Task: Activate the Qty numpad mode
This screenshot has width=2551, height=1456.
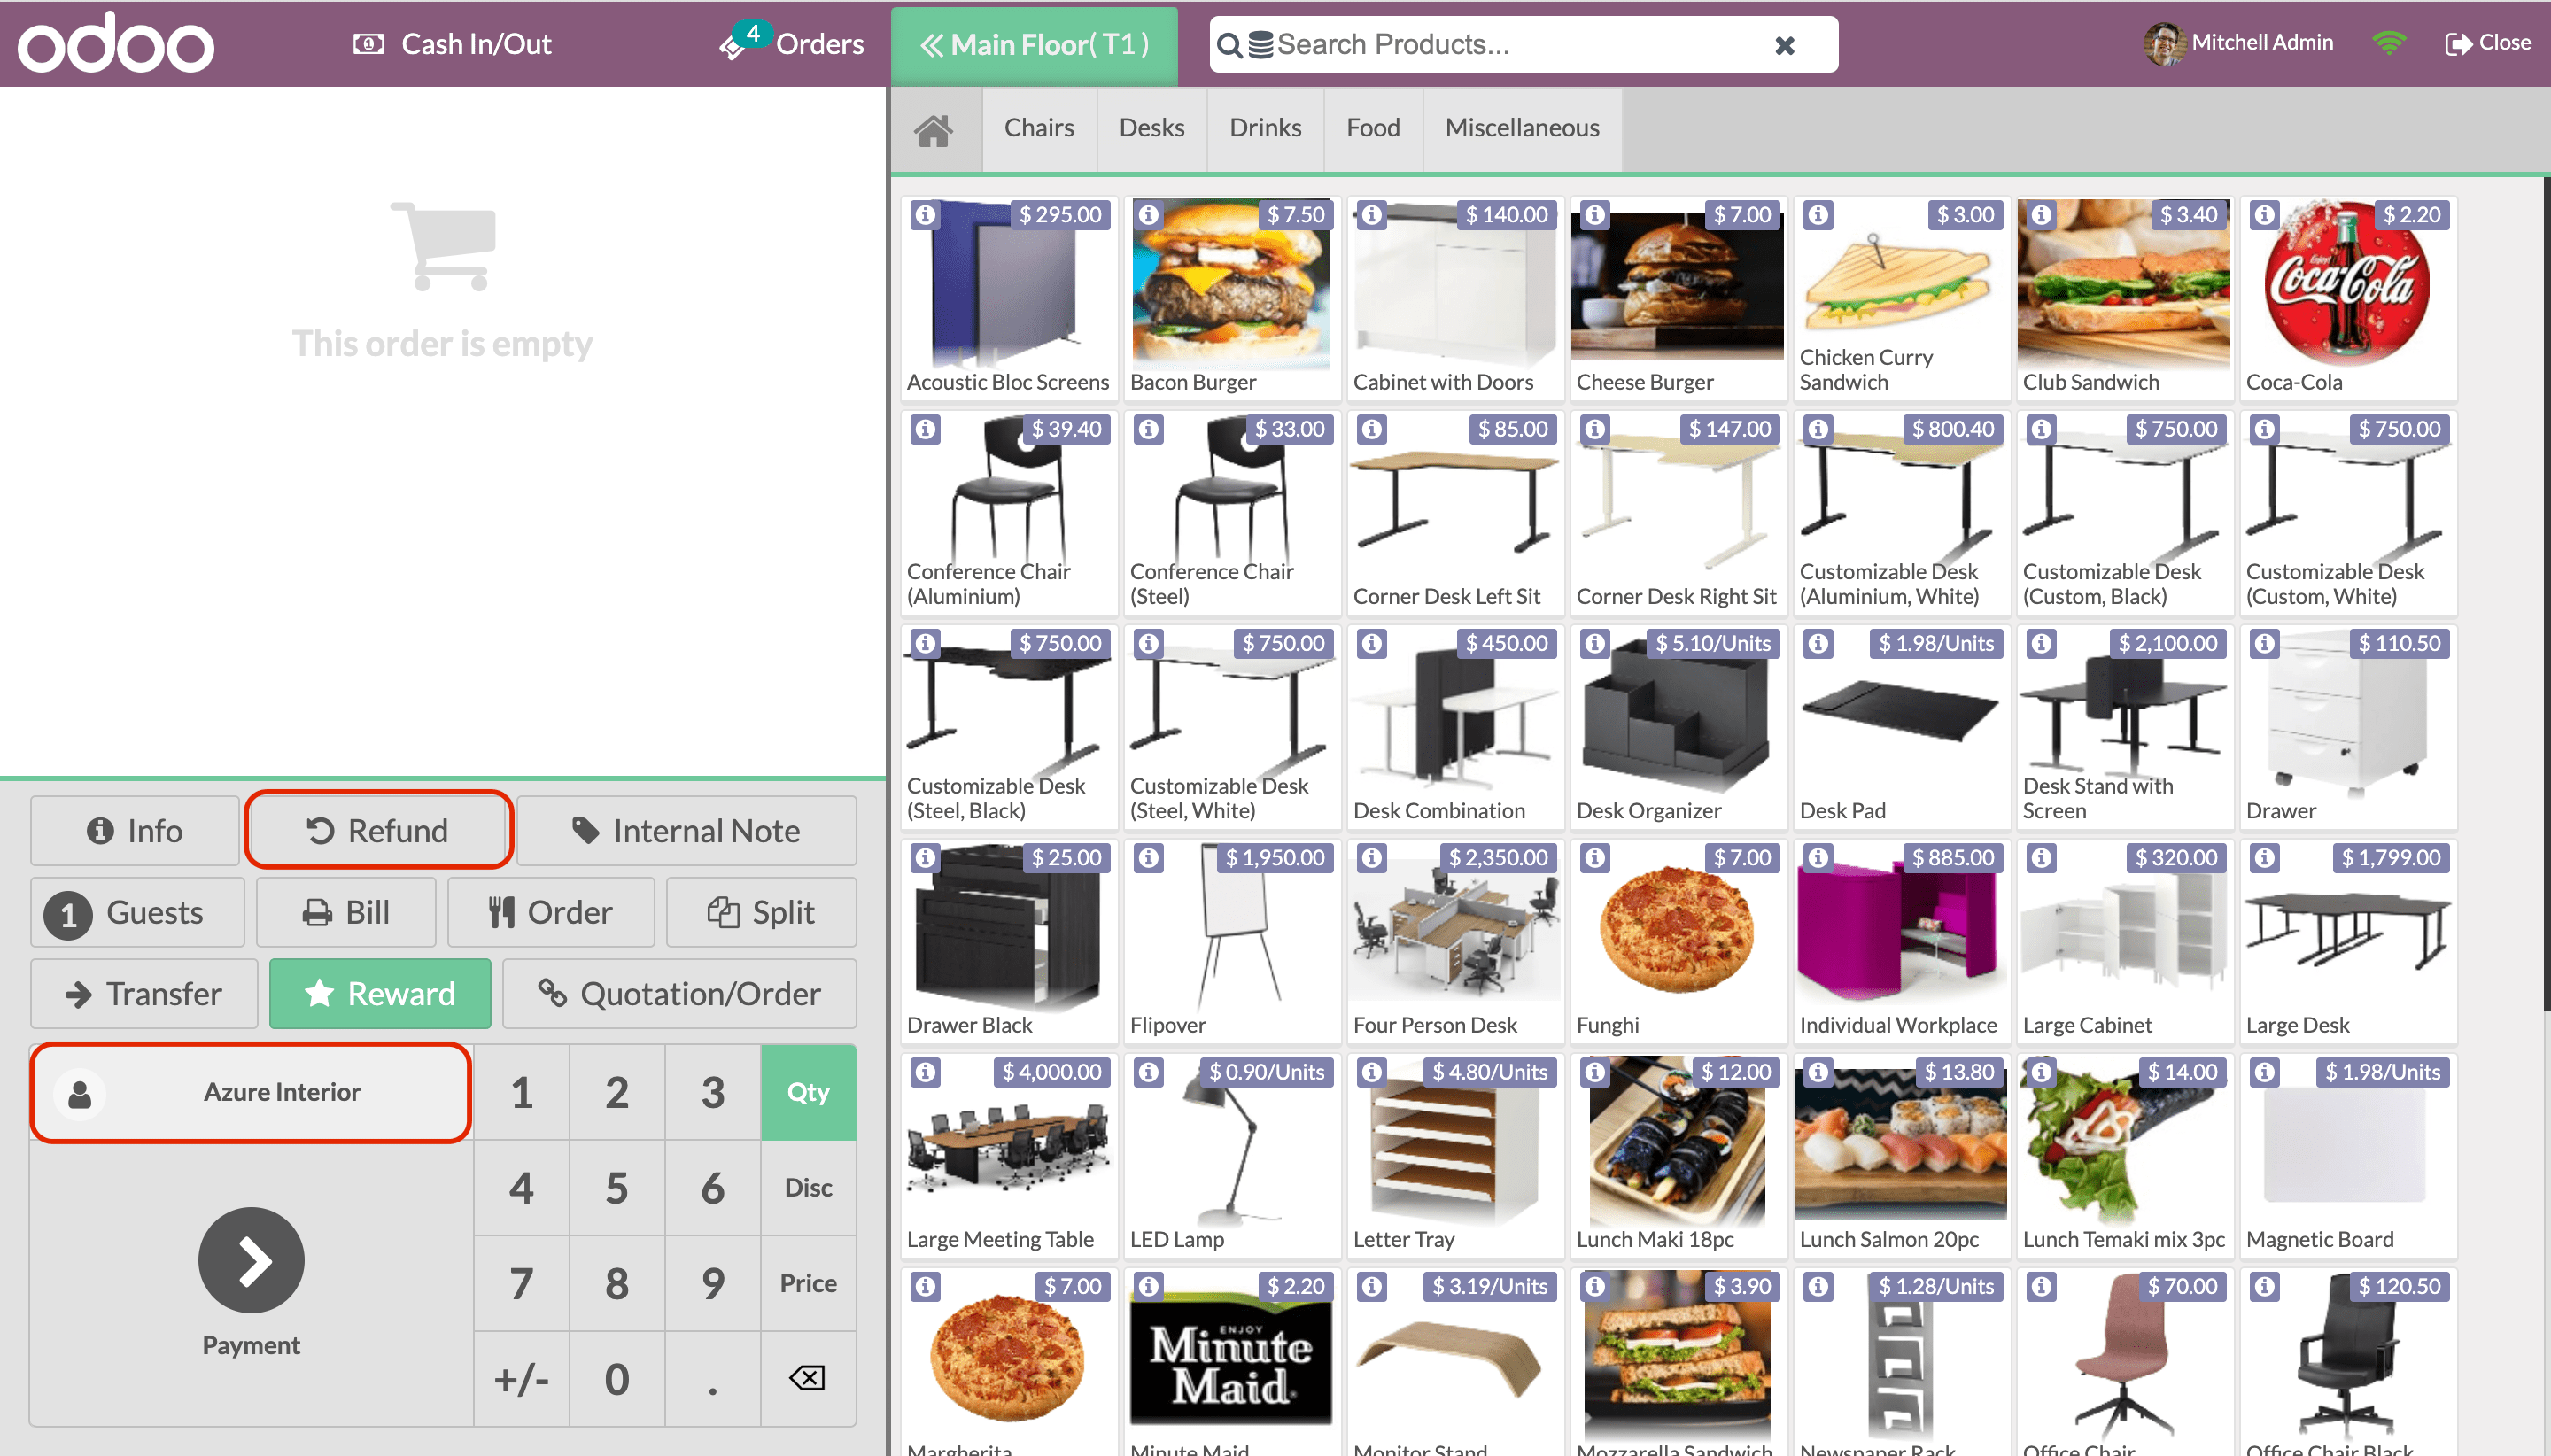Action: (x=807, y=1092)
